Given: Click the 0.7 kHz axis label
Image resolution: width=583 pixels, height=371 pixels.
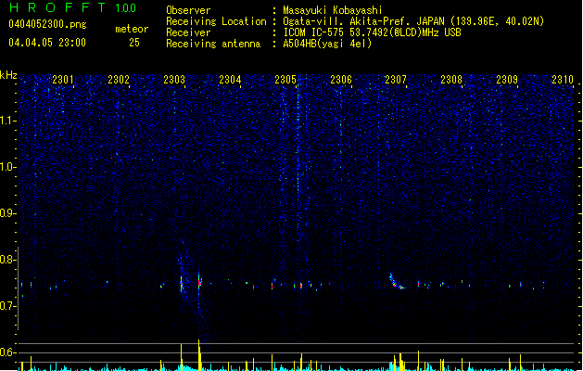Looking at the screenshot, I should tap(8, 306).
